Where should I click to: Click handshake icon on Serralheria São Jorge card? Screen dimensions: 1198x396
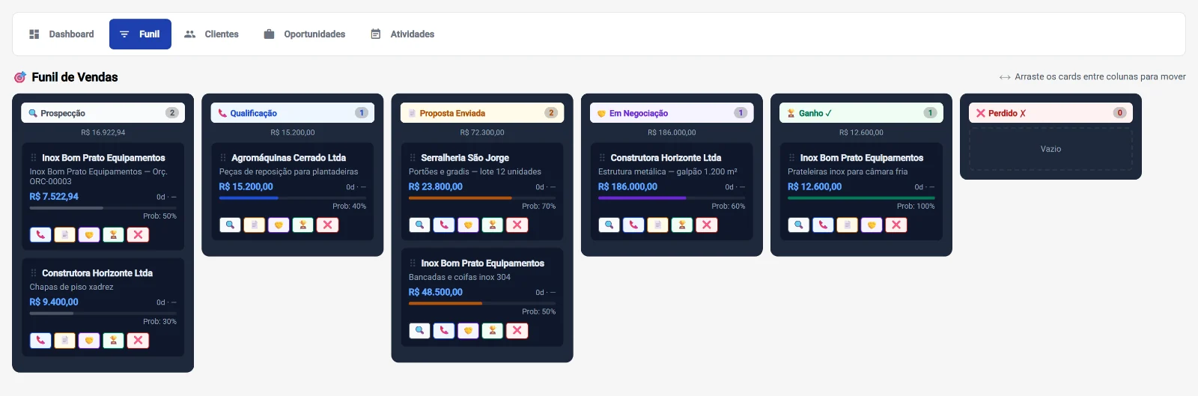(x=468, y=225)
